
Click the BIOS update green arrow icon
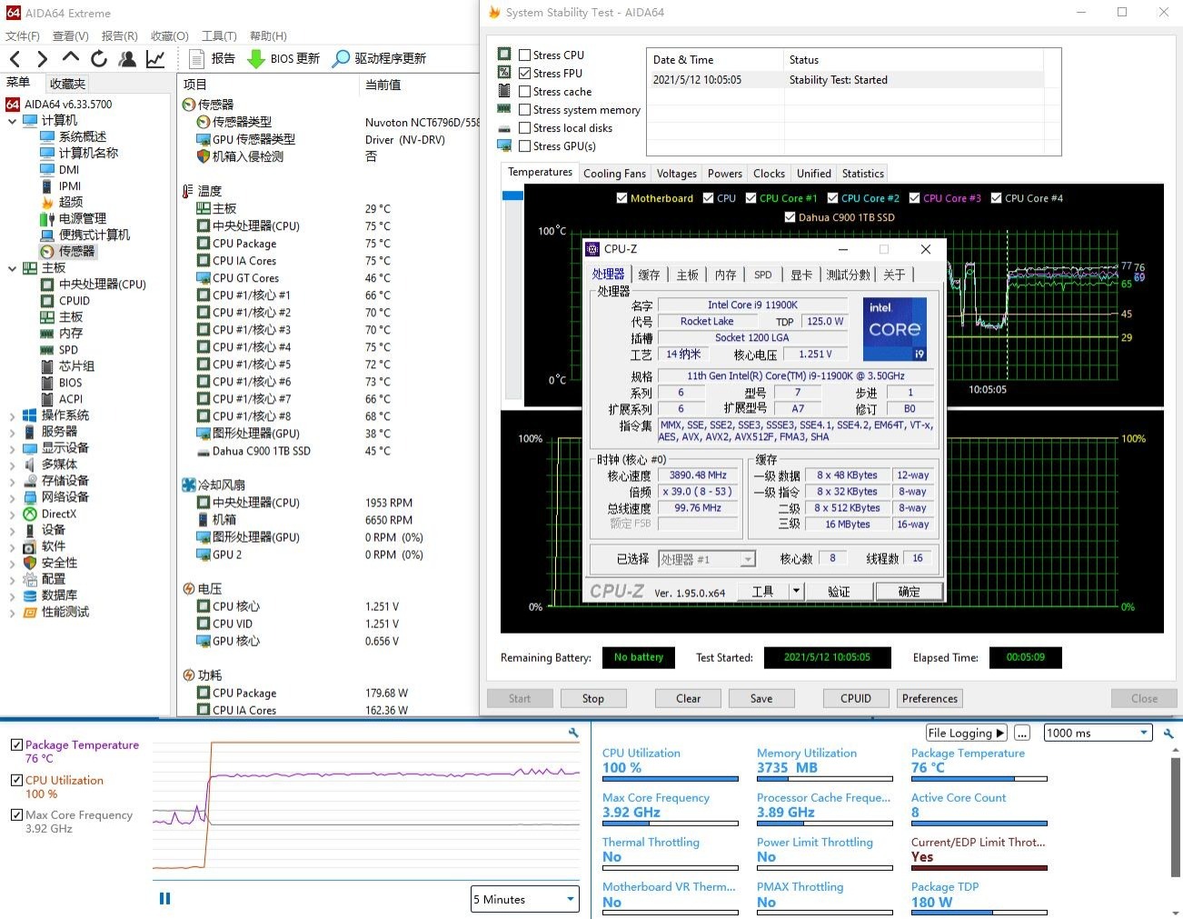pyautogui.click(x=256, y=59)
